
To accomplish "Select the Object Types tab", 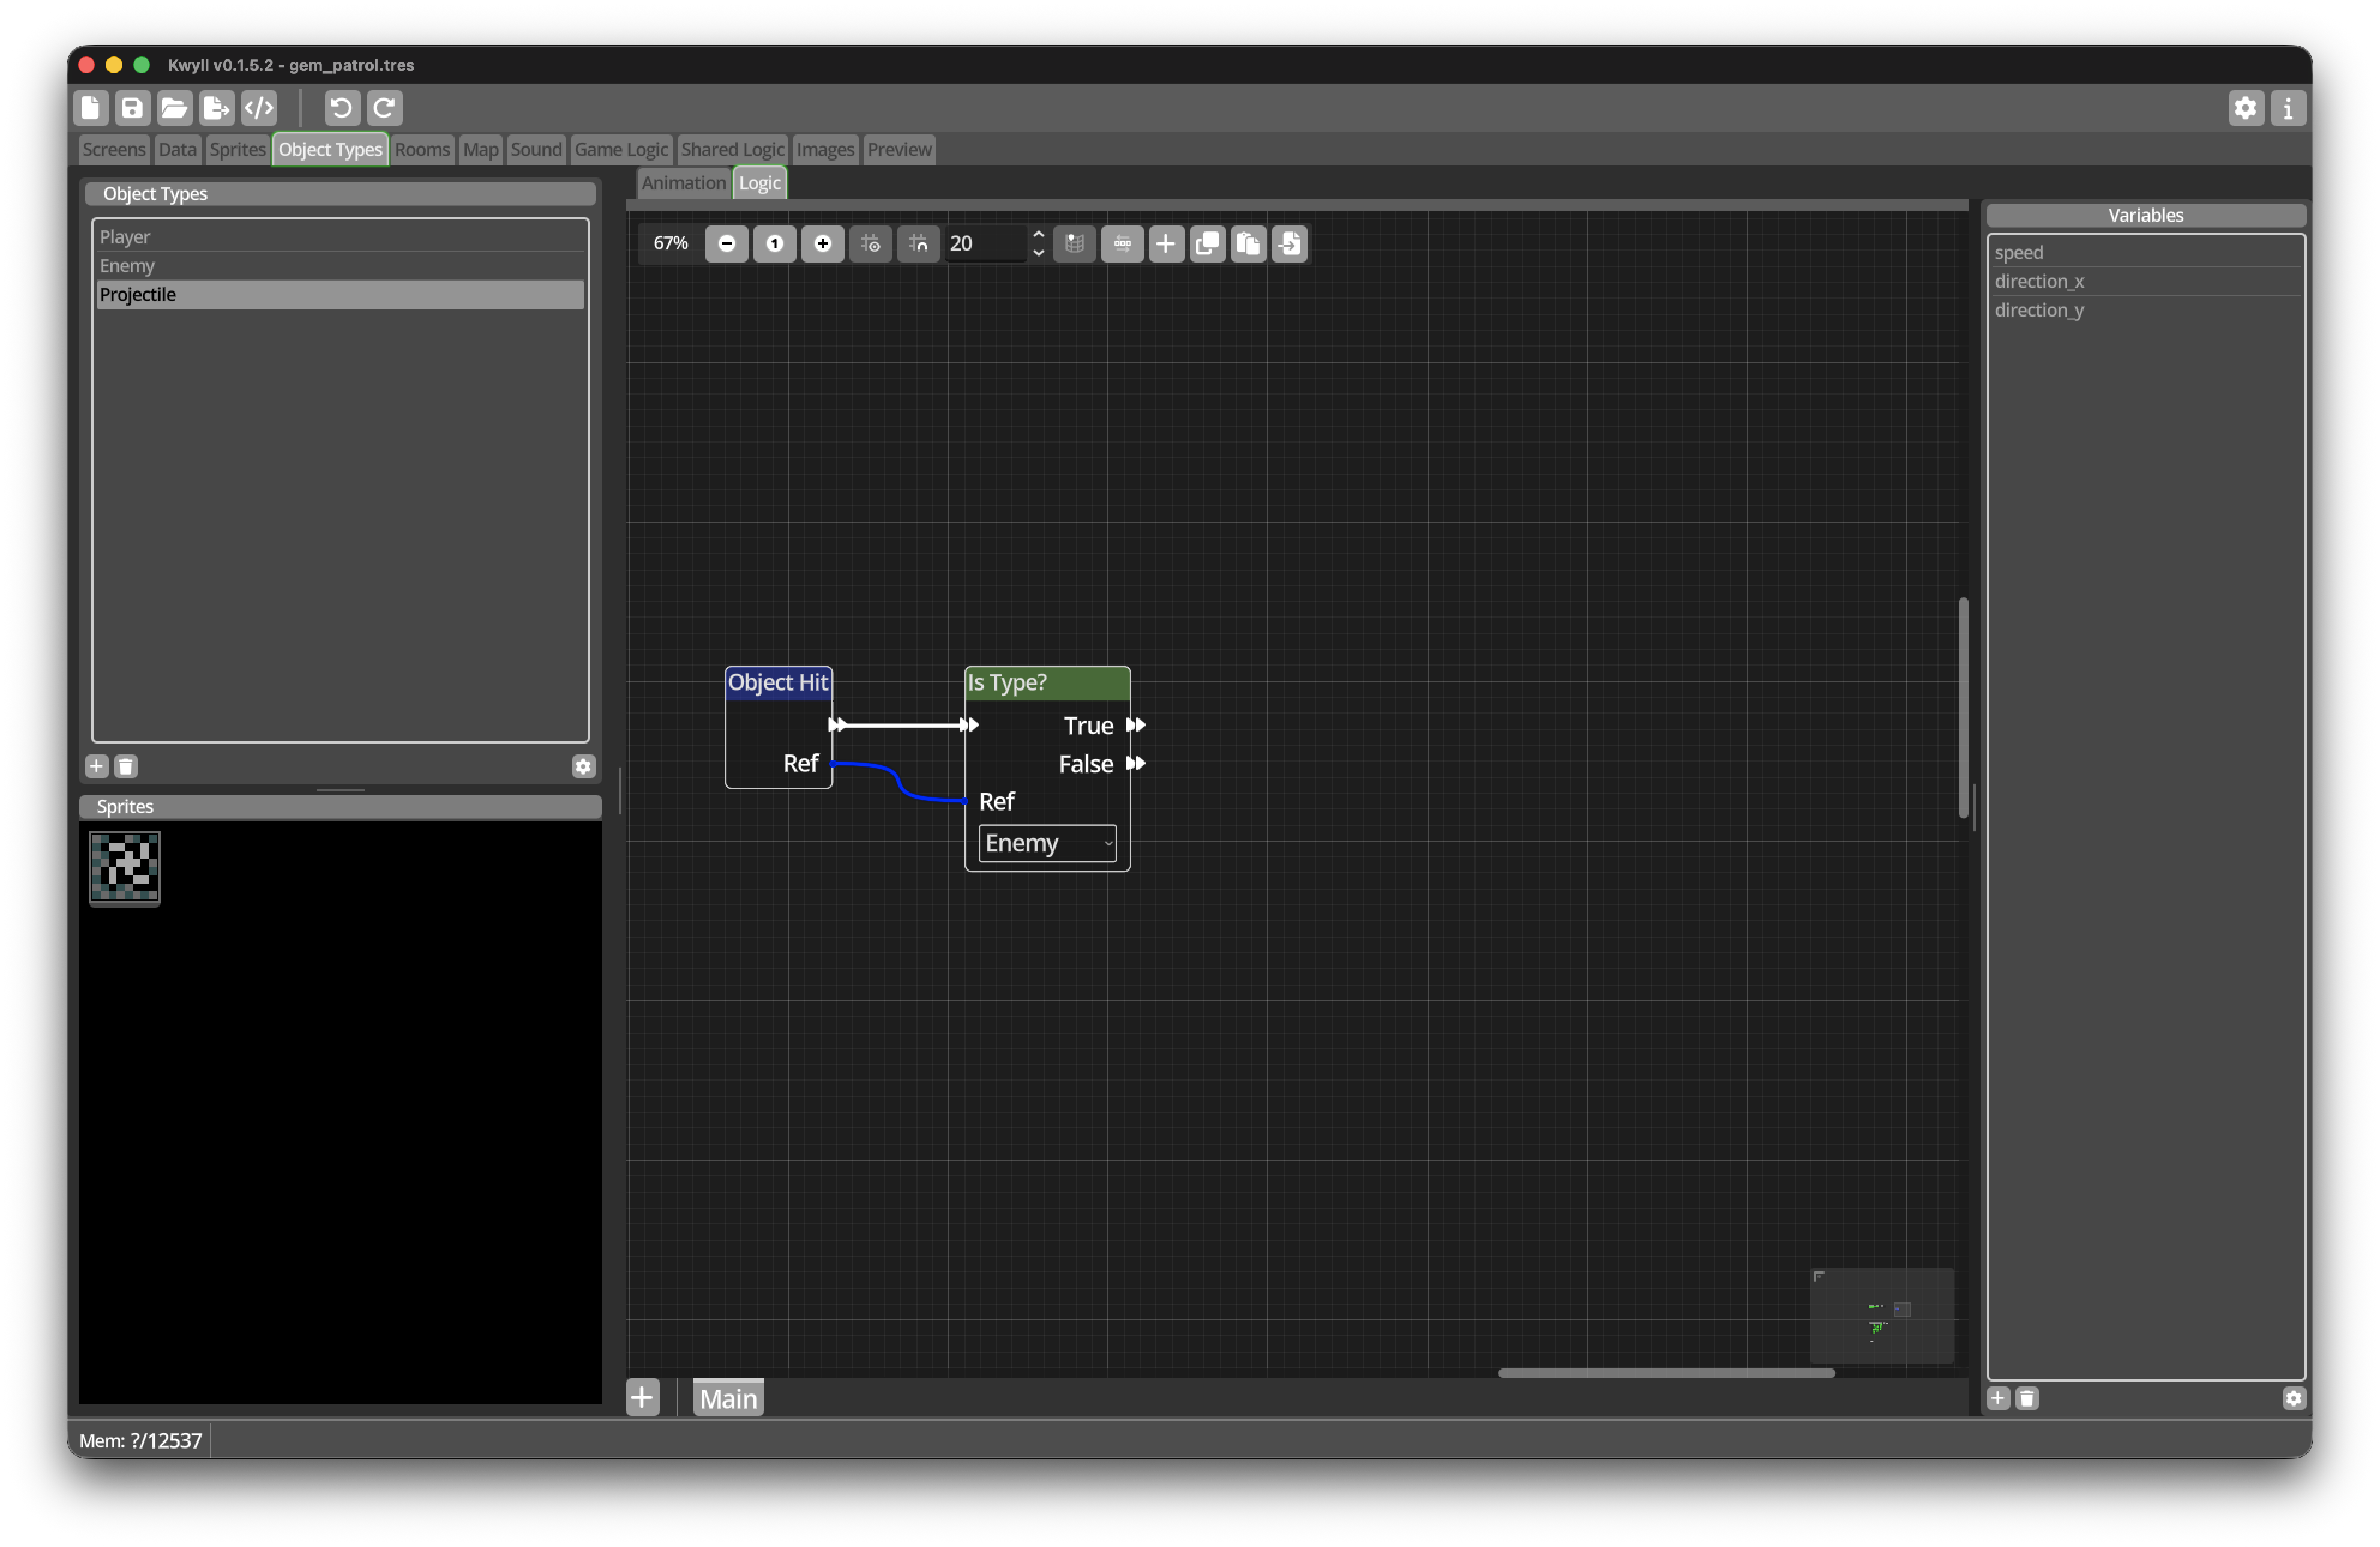I will (331, 150).
